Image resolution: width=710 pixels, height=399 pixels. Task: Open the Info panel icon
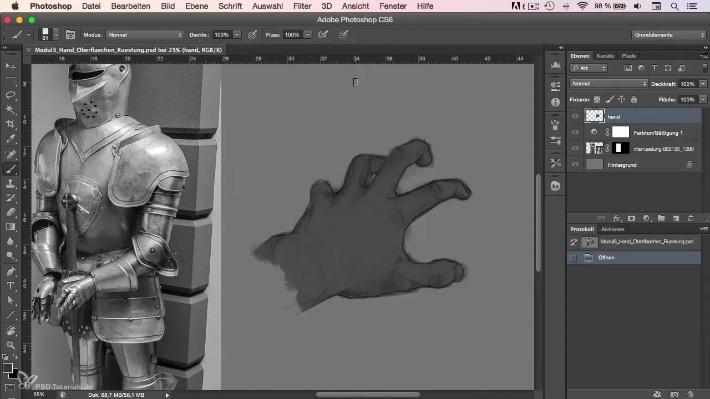point(555,103)
